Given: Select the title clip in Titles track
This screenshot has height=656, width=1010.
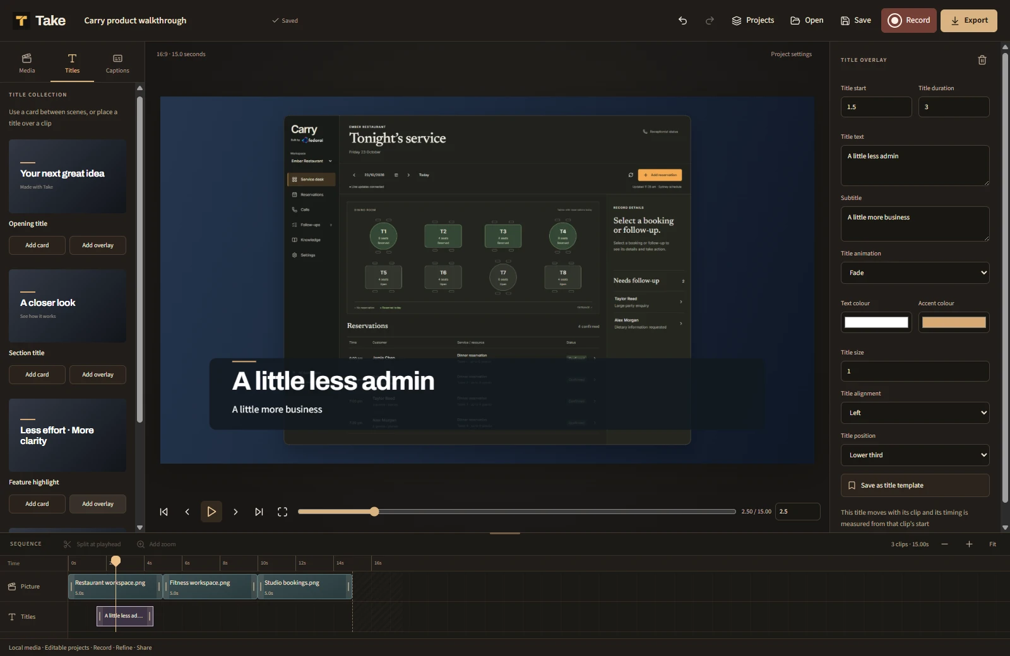Looking at the screenshot, I should tap(125, 616).
